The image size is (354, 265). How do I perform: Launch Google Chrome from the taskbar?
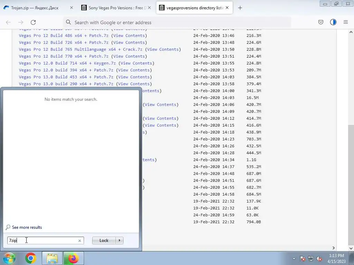click(31, 258)
